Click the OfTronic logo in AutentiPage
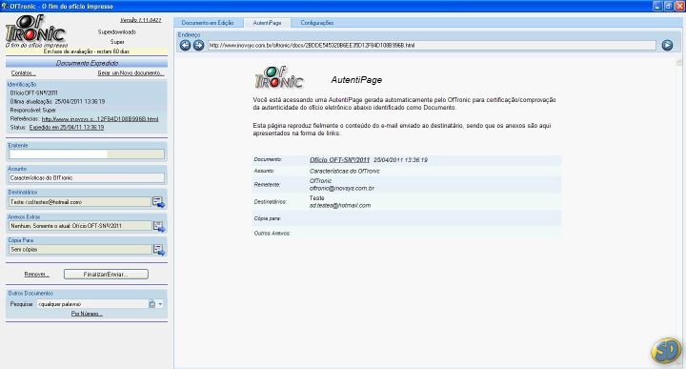This screenshot has height=369, width=686. (x=279, y=77)
